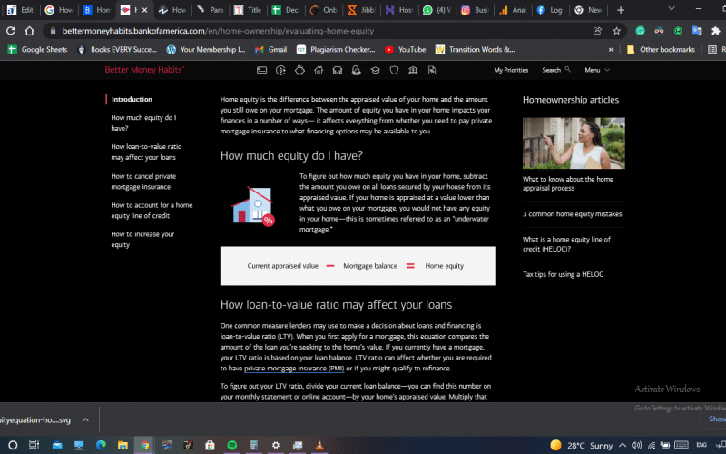Viewport: 726px width, 454px height.
Task: Jump to 'How to cancel private mortgage insurance'
Action: (x=143, y=181)
